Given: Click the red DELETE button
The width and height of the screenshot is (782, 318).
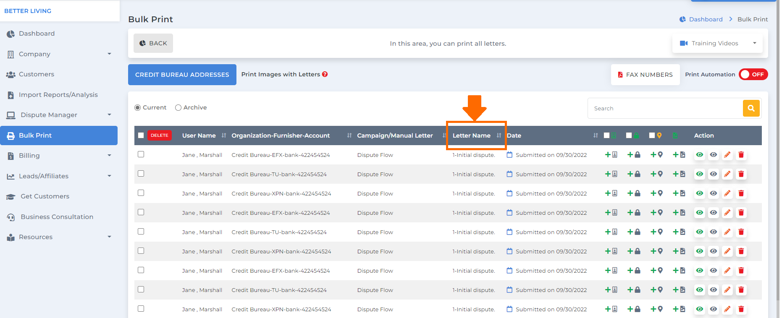Looking at the screenshot, I should coord(160,136).
